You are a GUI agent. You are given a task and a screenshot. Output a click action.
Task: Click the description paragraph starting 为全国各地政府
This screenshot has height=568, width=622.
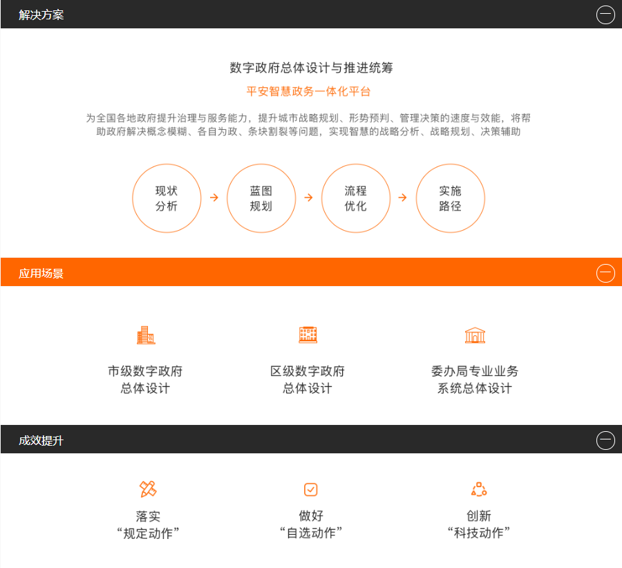click(308, 124)
